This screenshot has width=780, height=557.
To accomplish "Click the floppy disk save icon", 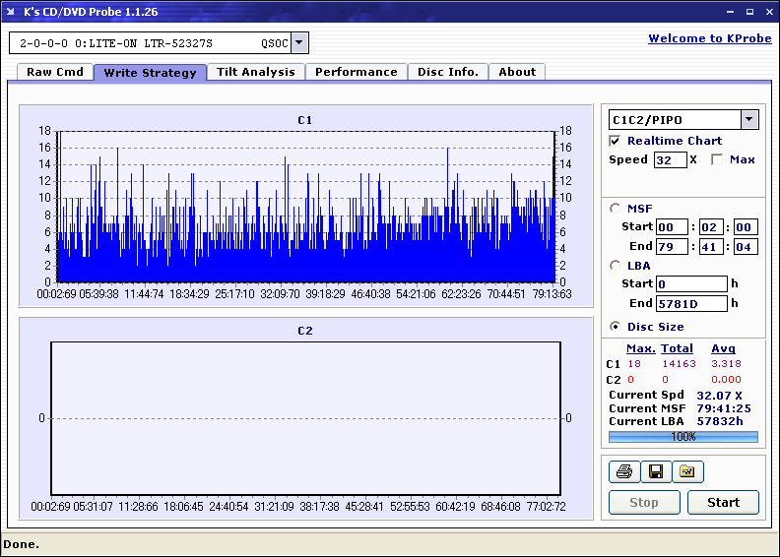I will pyautogui.click(x=656, y=472).
